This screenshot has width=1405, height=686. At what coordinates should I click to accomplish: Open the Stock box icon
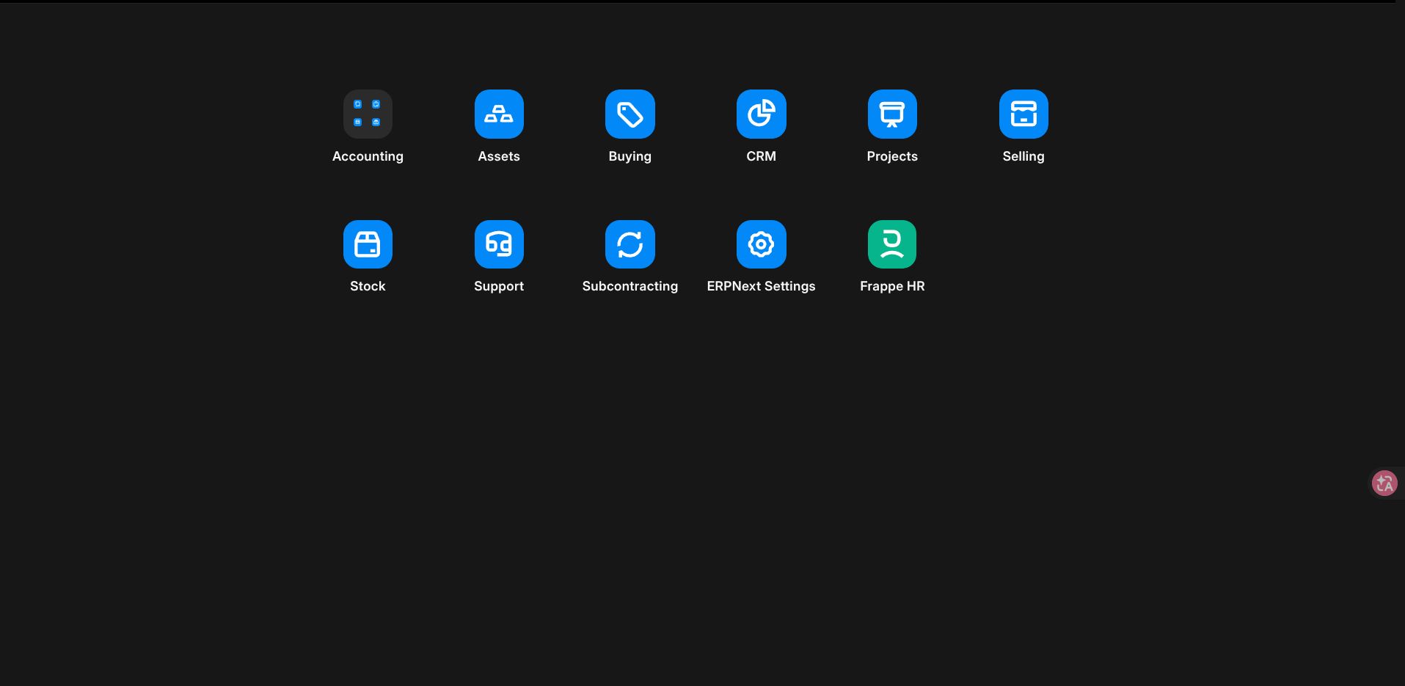pos(368,244)
